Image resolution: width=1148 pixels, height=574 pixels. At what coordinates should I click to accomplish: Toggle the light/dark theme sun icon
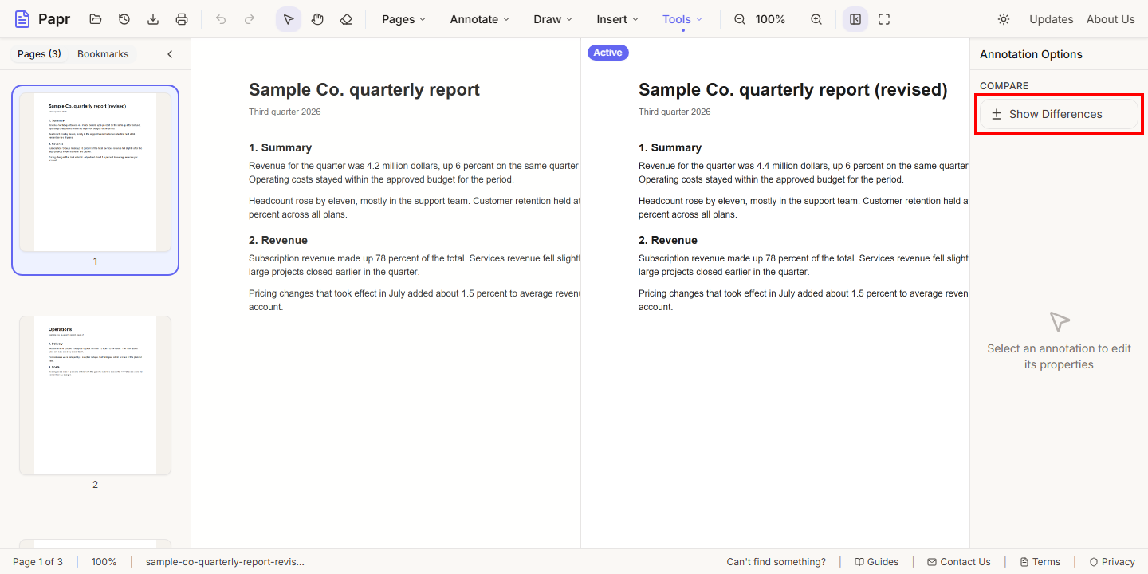coord(1004,19)
